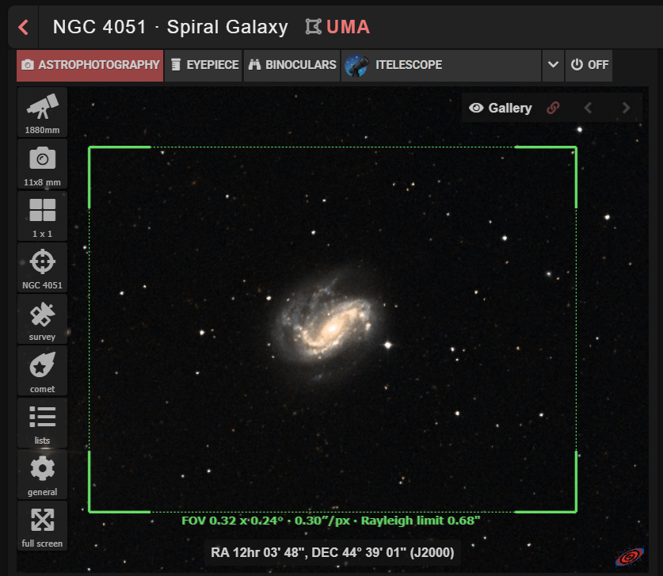Open camera sensor settings 11x8 mm

(x=42, y=164)
